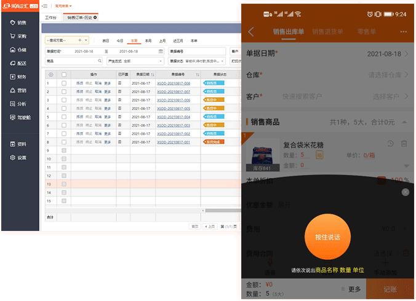
Task: Open the 产生方式 dropdown
Action: (143, 61)
